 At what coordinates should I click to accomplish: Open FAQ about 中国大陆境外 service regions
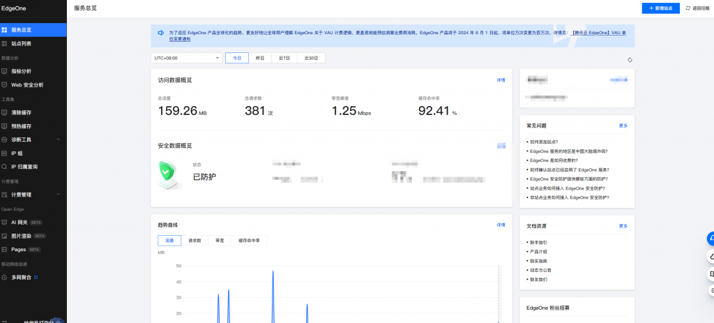pos(569,151)
